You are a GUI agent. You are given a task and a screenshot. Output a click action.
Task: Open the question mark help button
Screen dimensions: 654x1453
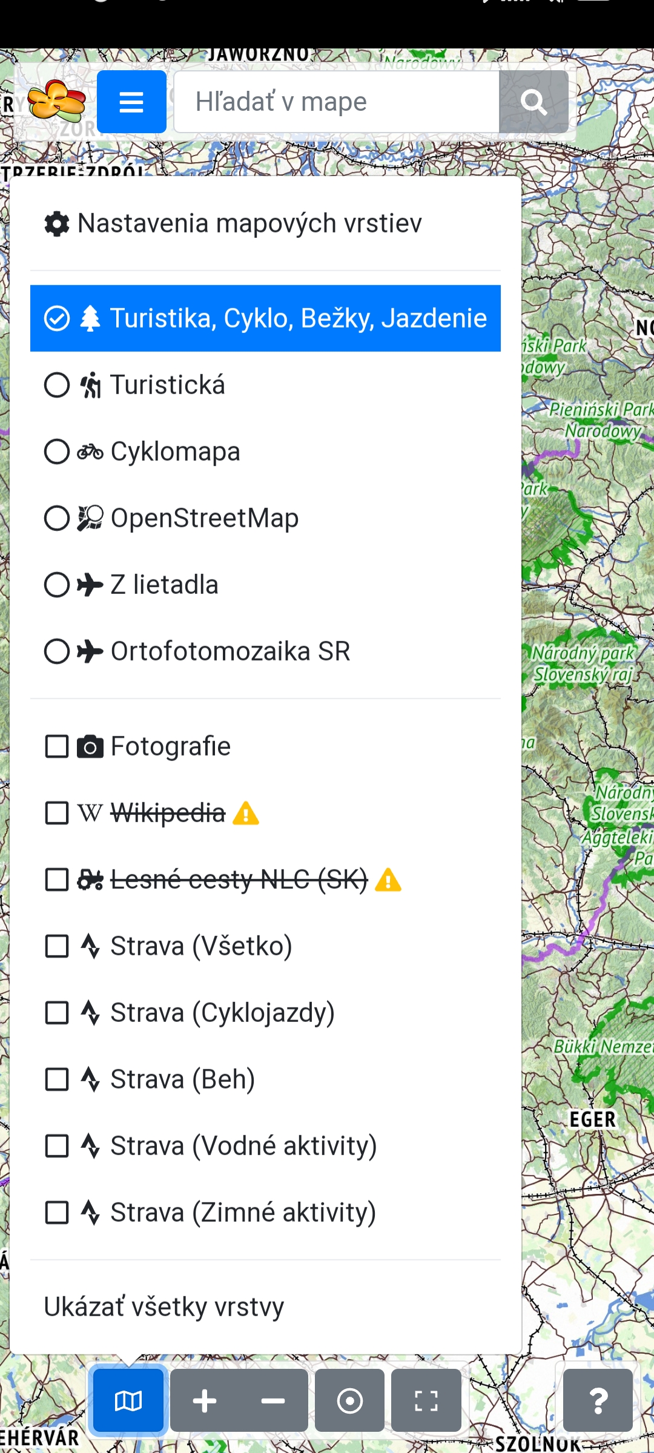pyautogui.click(x=598, y=1400)
